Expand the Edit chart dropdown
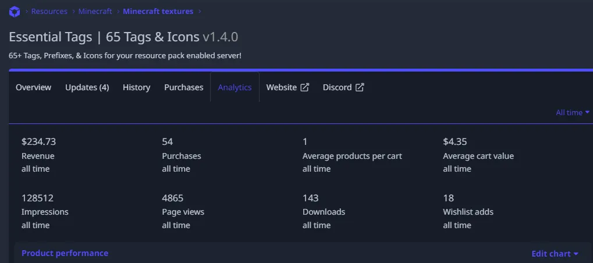Image resolution: width=593 pixels, height=263 pixels. coord(555,254)
